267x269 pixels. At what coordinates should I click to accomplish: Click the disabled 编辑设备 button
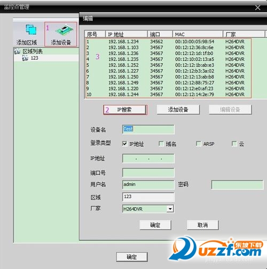point(230,109)
